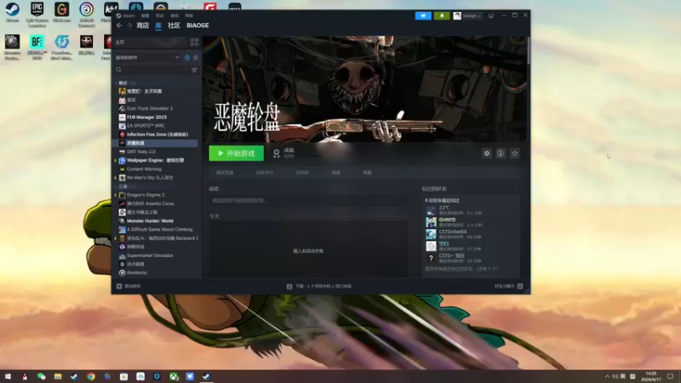
Task: Go forward with the Steam forward arrow
Action: (129, 26)
